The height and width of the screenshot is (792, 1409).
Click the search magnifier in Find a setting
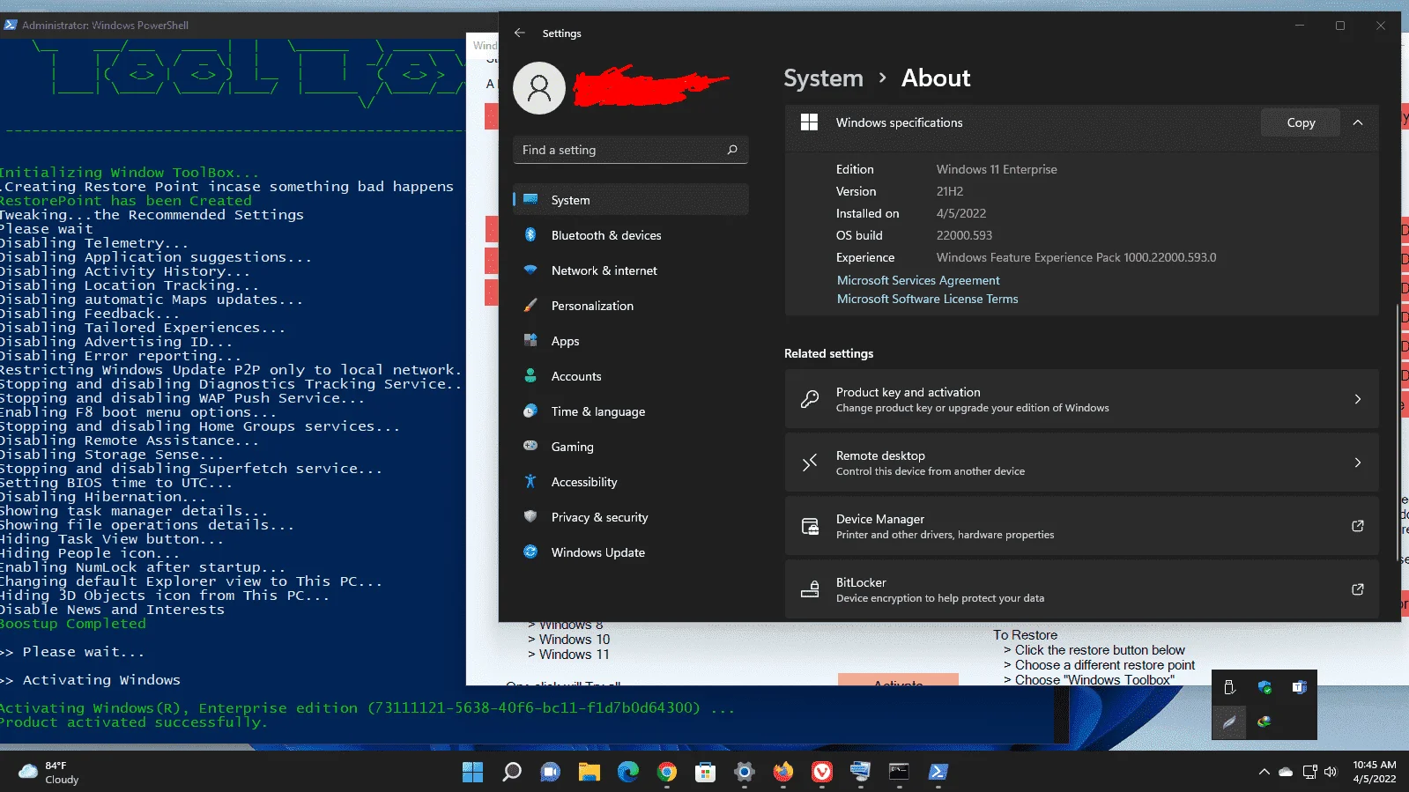[x=732, y=150]
